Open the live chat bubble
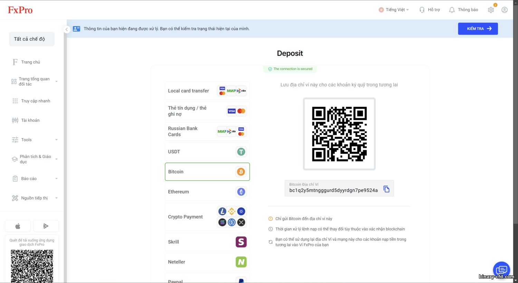 [x=501, y=270]
